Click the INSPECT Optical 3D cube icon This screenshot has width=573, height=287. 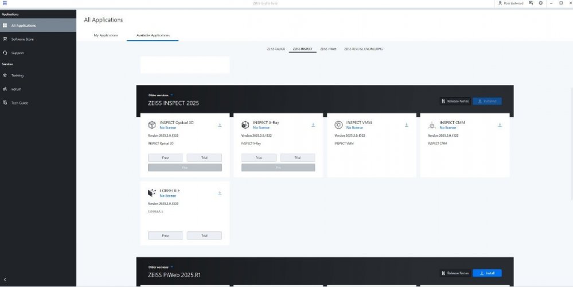click(151, 125)
